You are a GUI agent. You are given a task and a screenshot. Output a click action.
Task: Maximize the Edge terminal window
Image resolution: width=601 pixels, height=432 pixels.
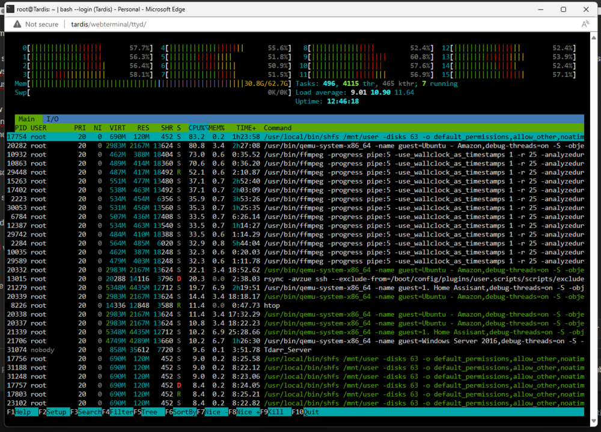pos(563,9)
